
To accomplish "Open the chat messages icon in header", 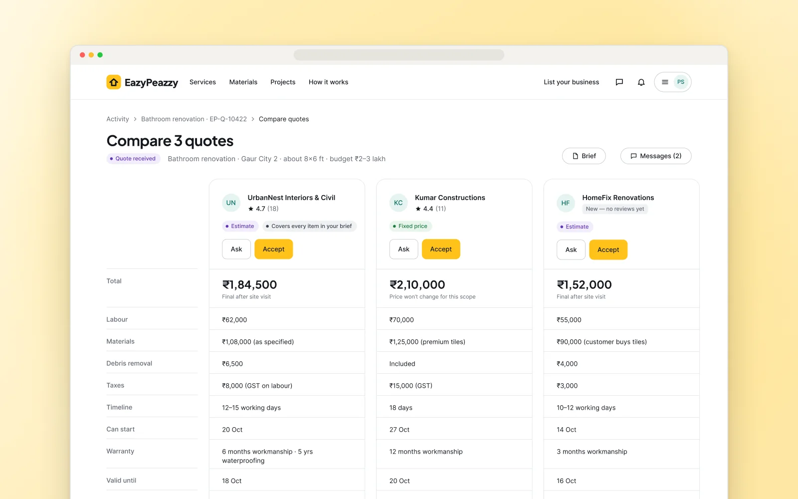I will 619,82.
